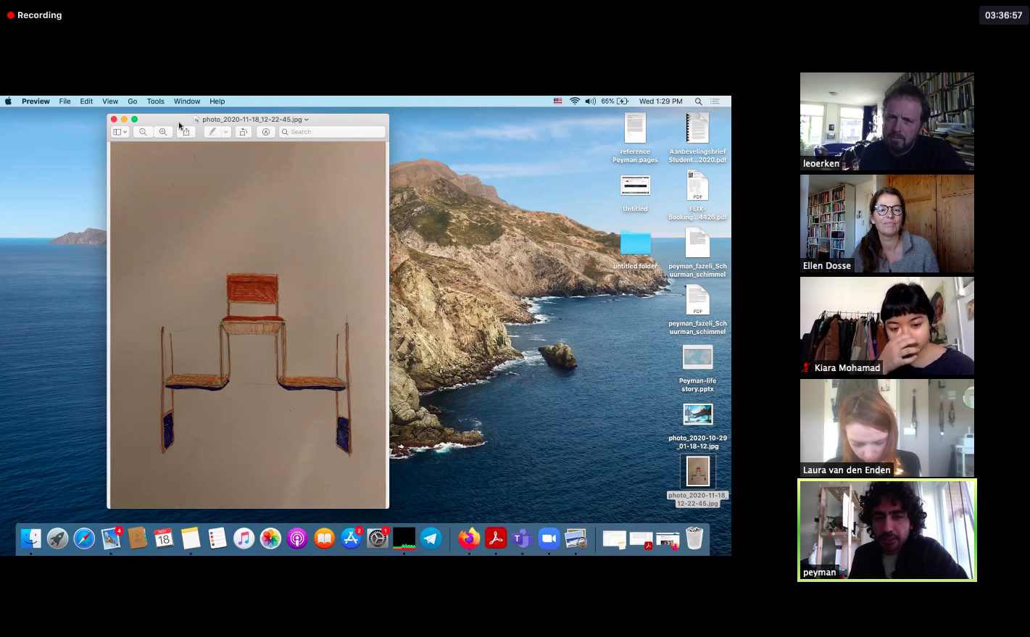Open Adobe Acrobat from the Dock
This screenshot has height=637, width=1030.
(496, 538)
